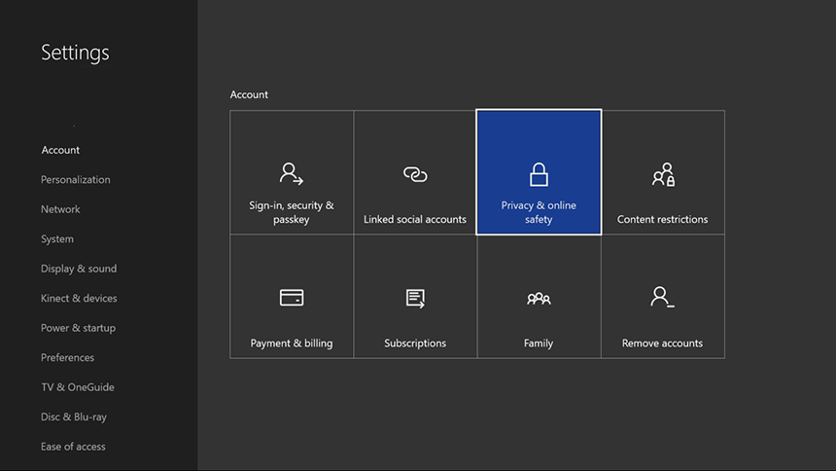Select Power & startup category
This screenshot has width=836, height=471.
pyautogui.click(x=78, y=328)
